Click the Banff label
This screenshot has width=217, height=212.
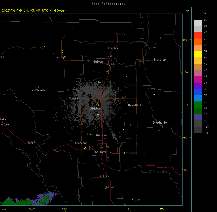coord(31,143)
